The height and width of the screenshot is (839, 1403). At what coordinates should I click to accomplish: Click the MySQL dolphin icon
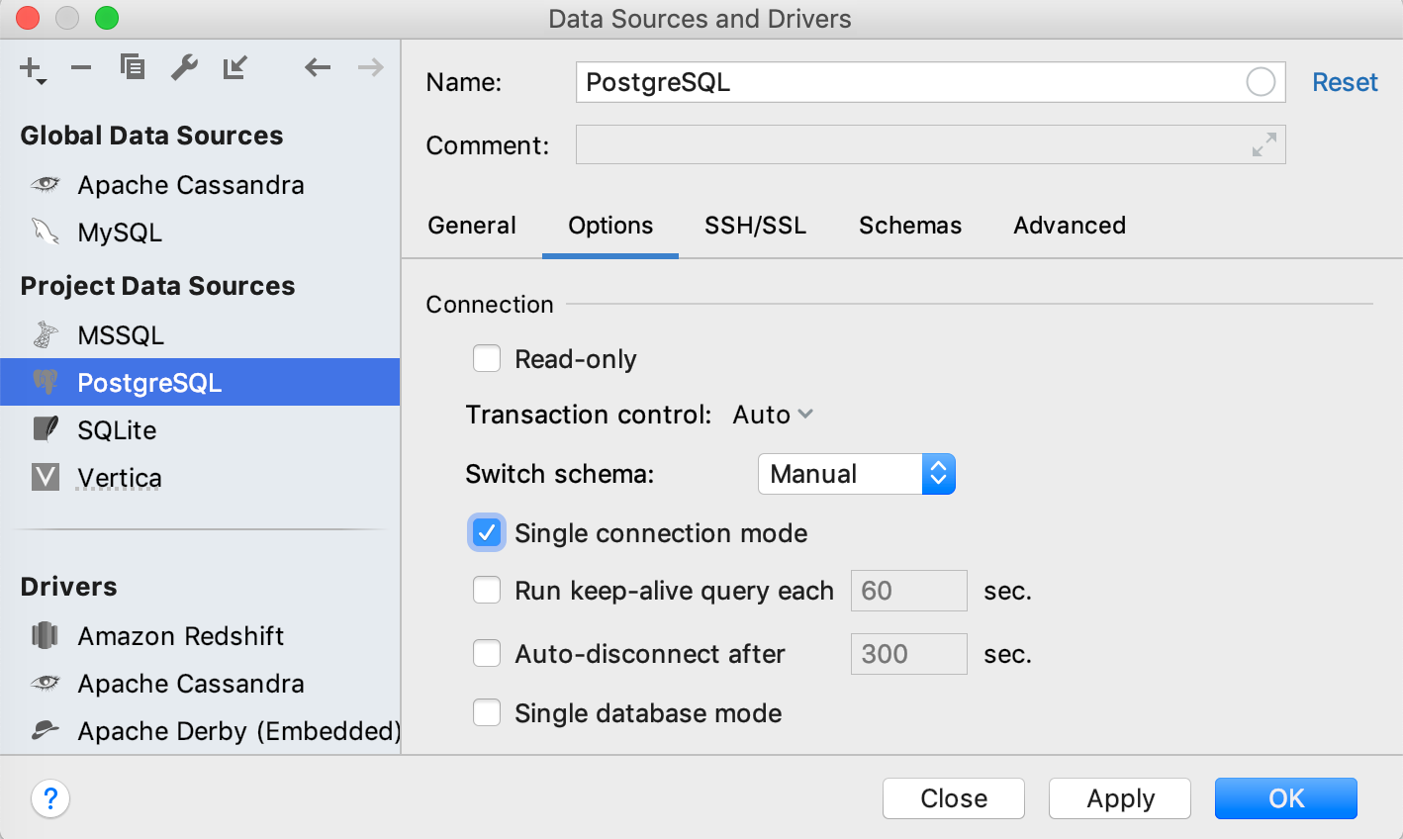[x=46, y=232]
